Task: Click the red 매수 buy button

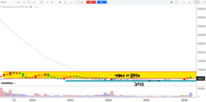Action: [91, 2]
